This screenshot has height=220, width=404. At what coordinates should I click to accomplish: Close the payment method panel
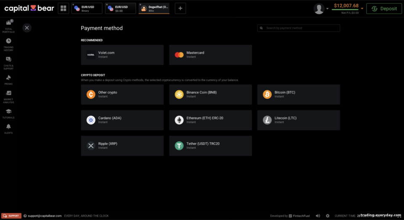tap(27, 28)
